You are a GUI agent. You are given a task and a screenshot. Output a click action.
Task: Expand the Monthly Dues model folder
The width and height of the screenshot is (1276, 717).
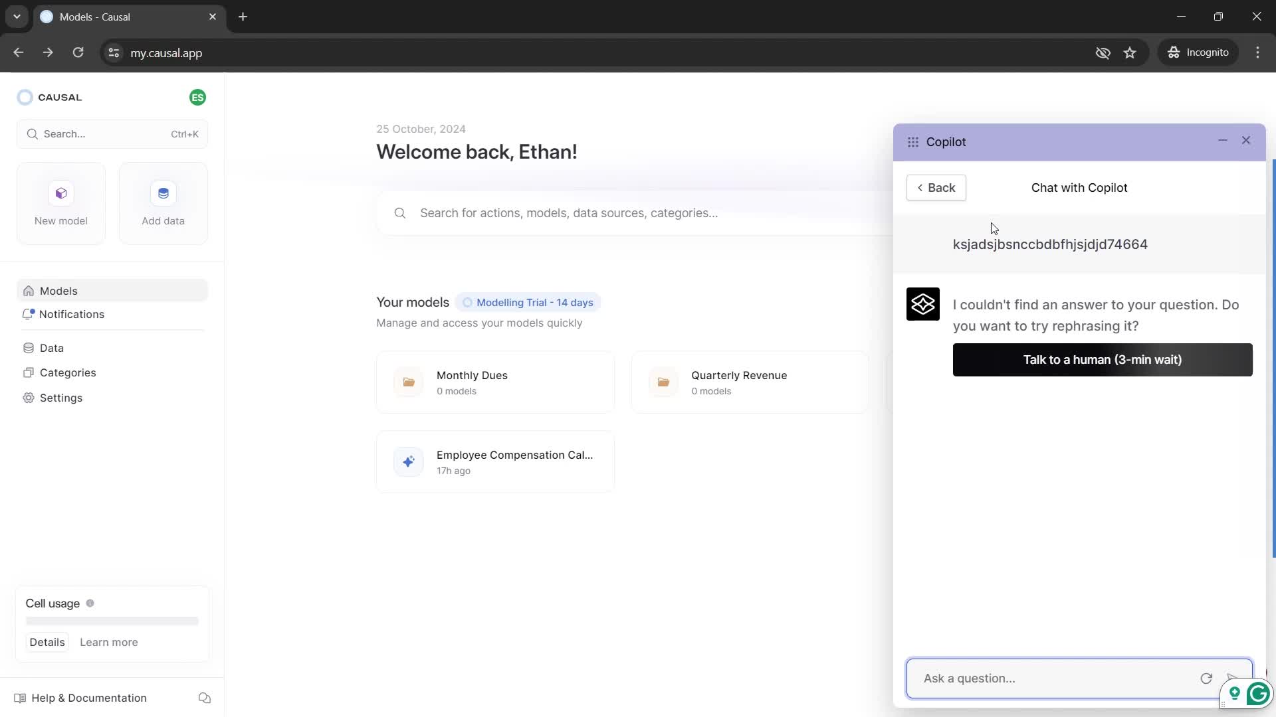coord(496,382)
